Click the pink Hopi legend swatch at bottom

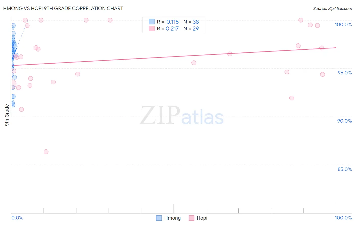(x=191, y=218)
